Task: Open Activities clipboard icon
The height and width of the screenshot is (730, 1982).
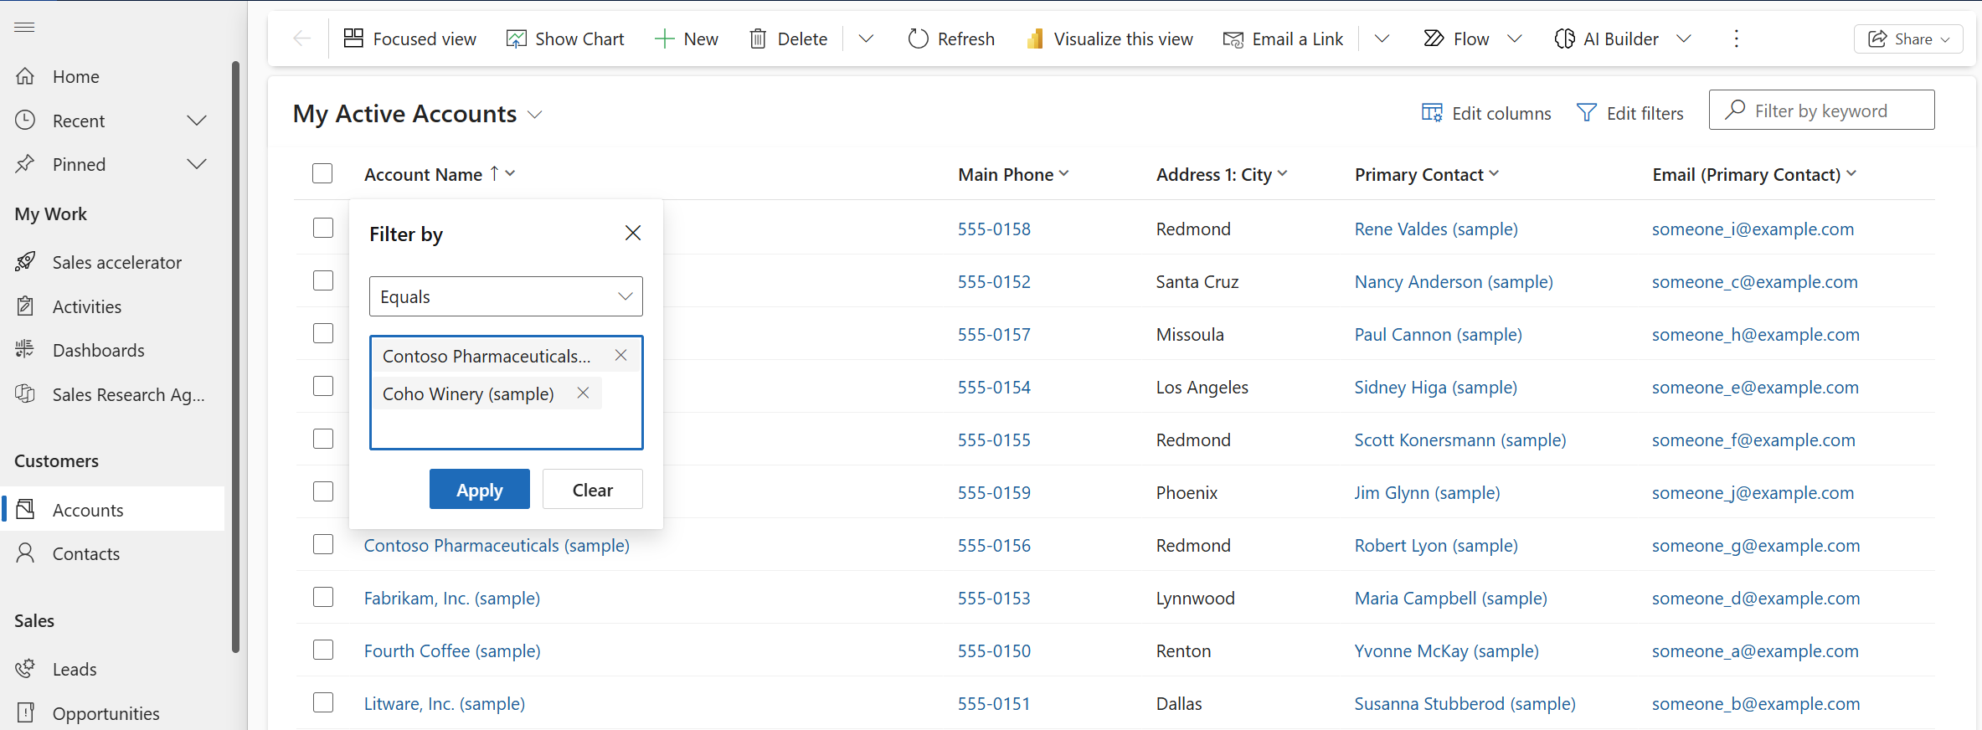Action: [x=25, y=306]
